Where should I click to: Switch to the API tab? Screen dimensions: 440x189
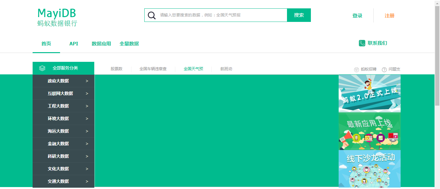(x=74, y=44)
